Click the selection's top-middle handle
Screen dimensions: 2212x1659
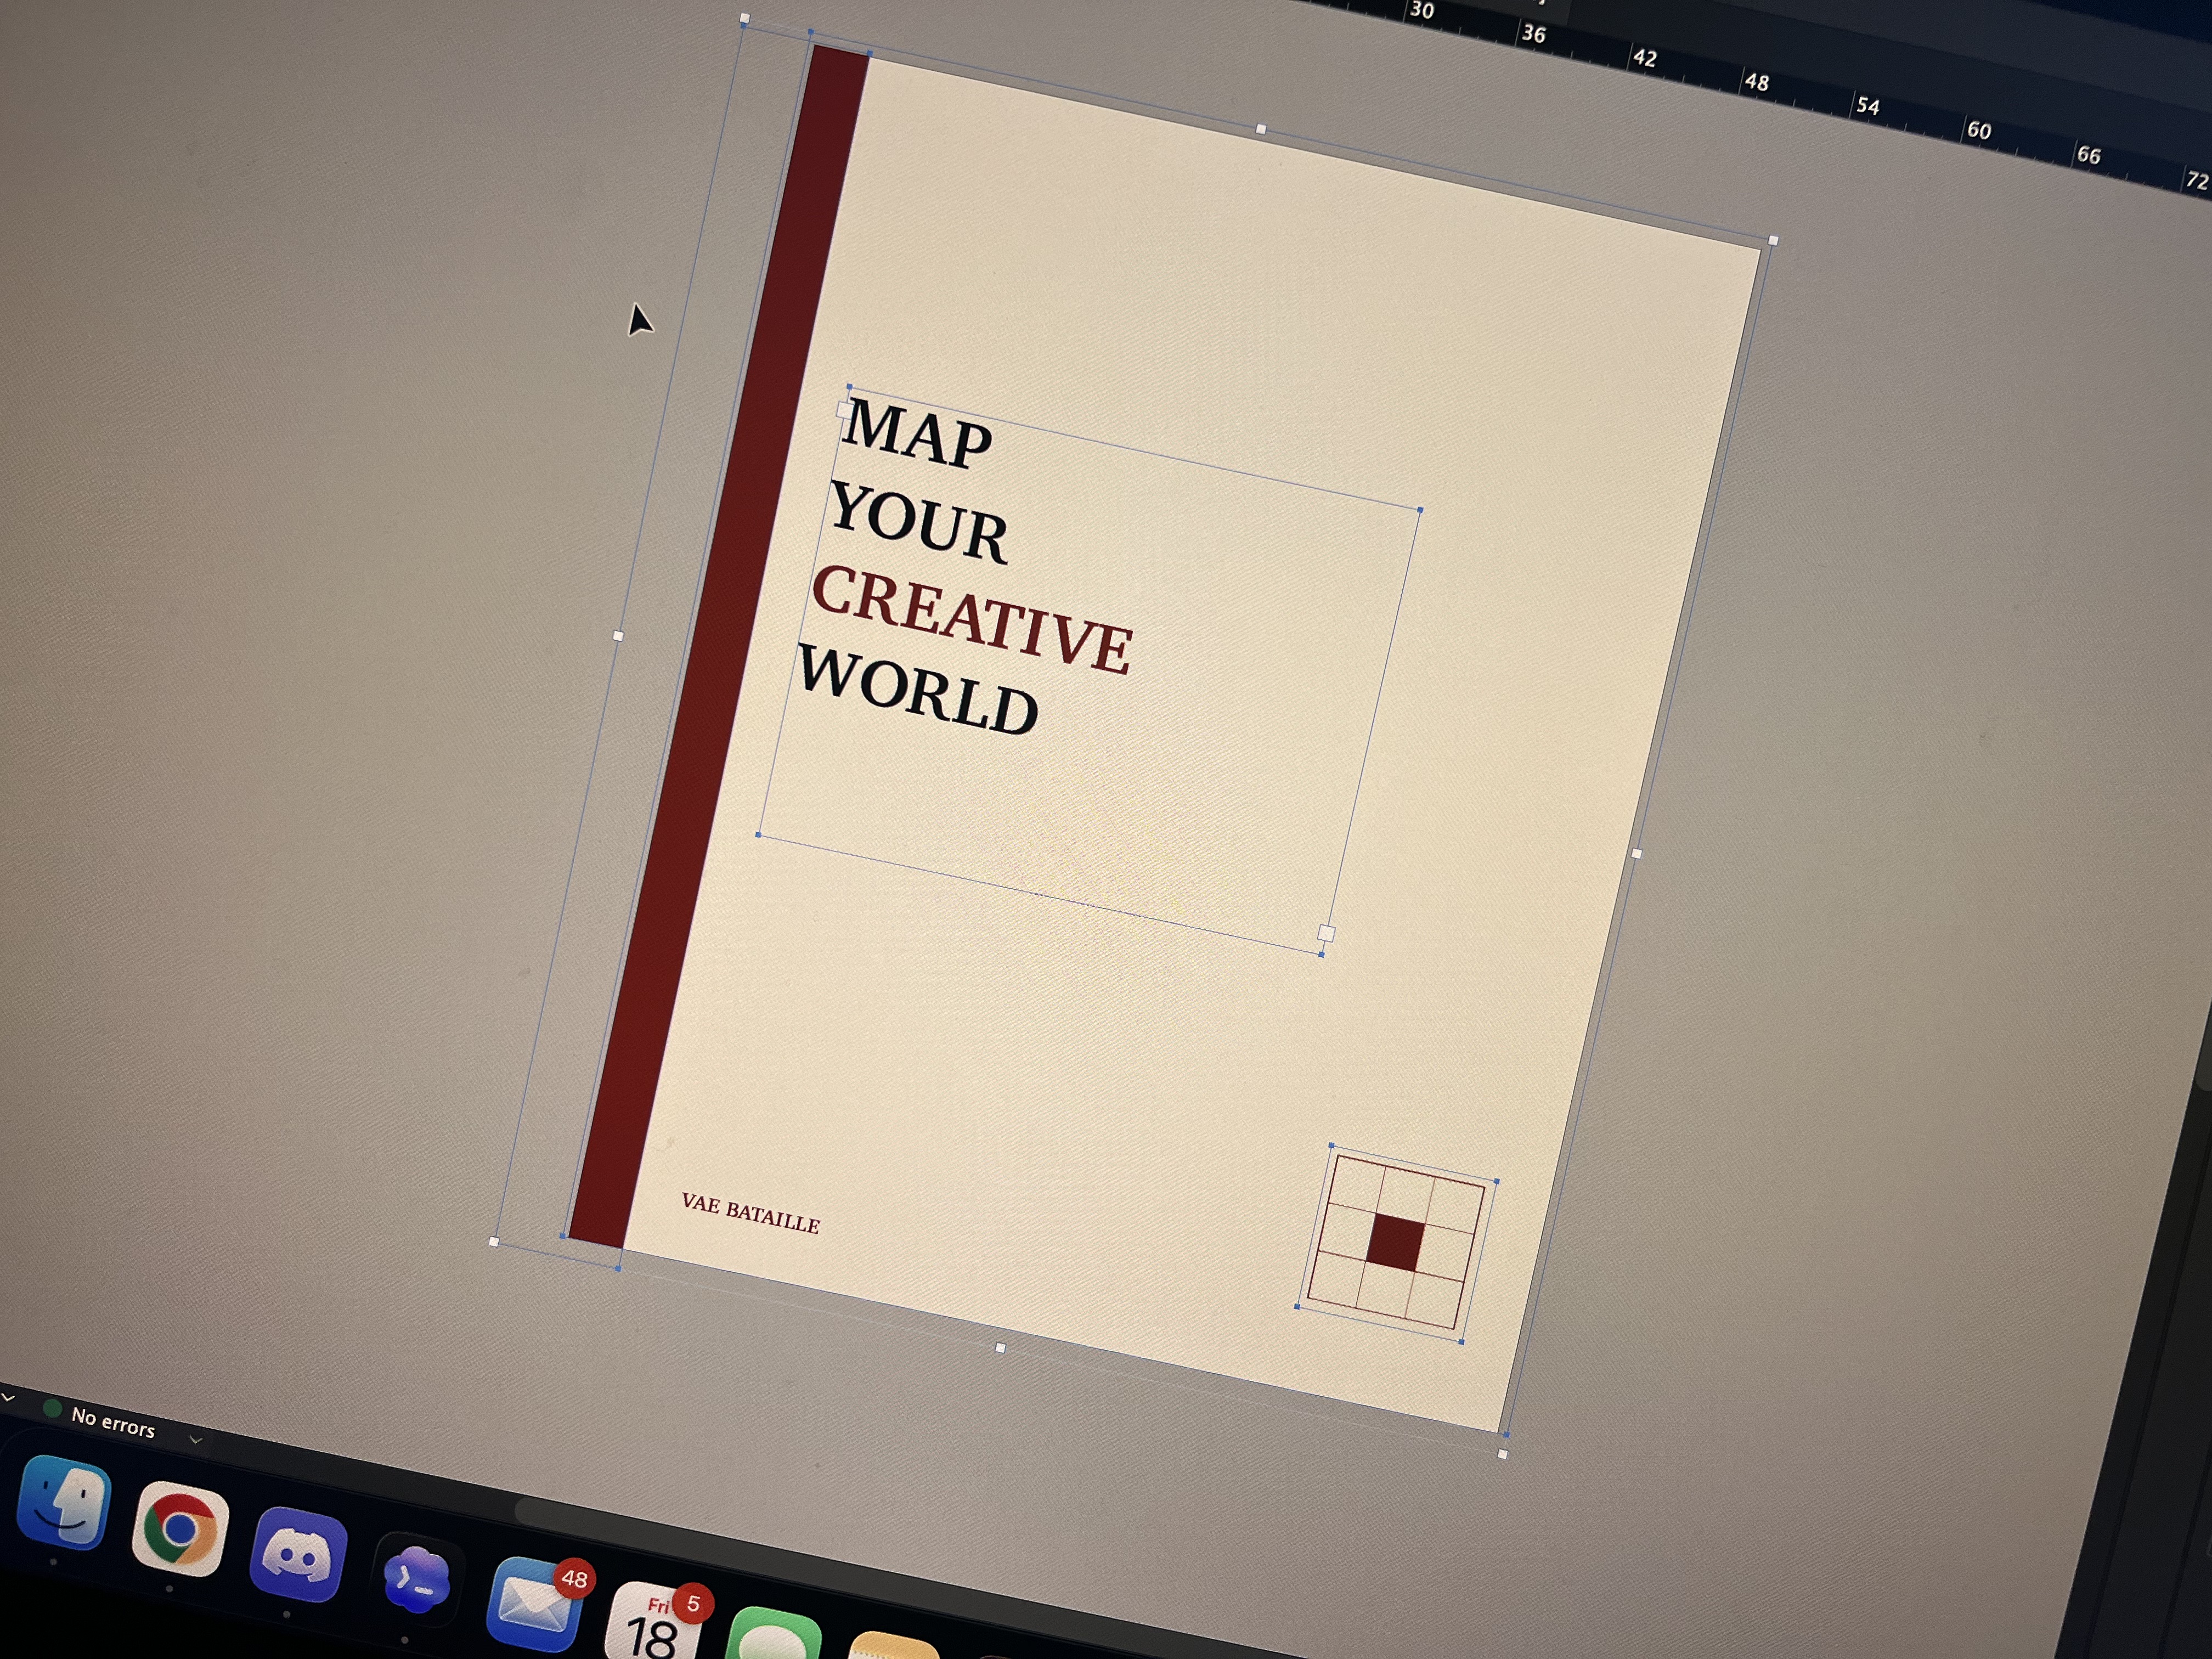[1260, 129]
